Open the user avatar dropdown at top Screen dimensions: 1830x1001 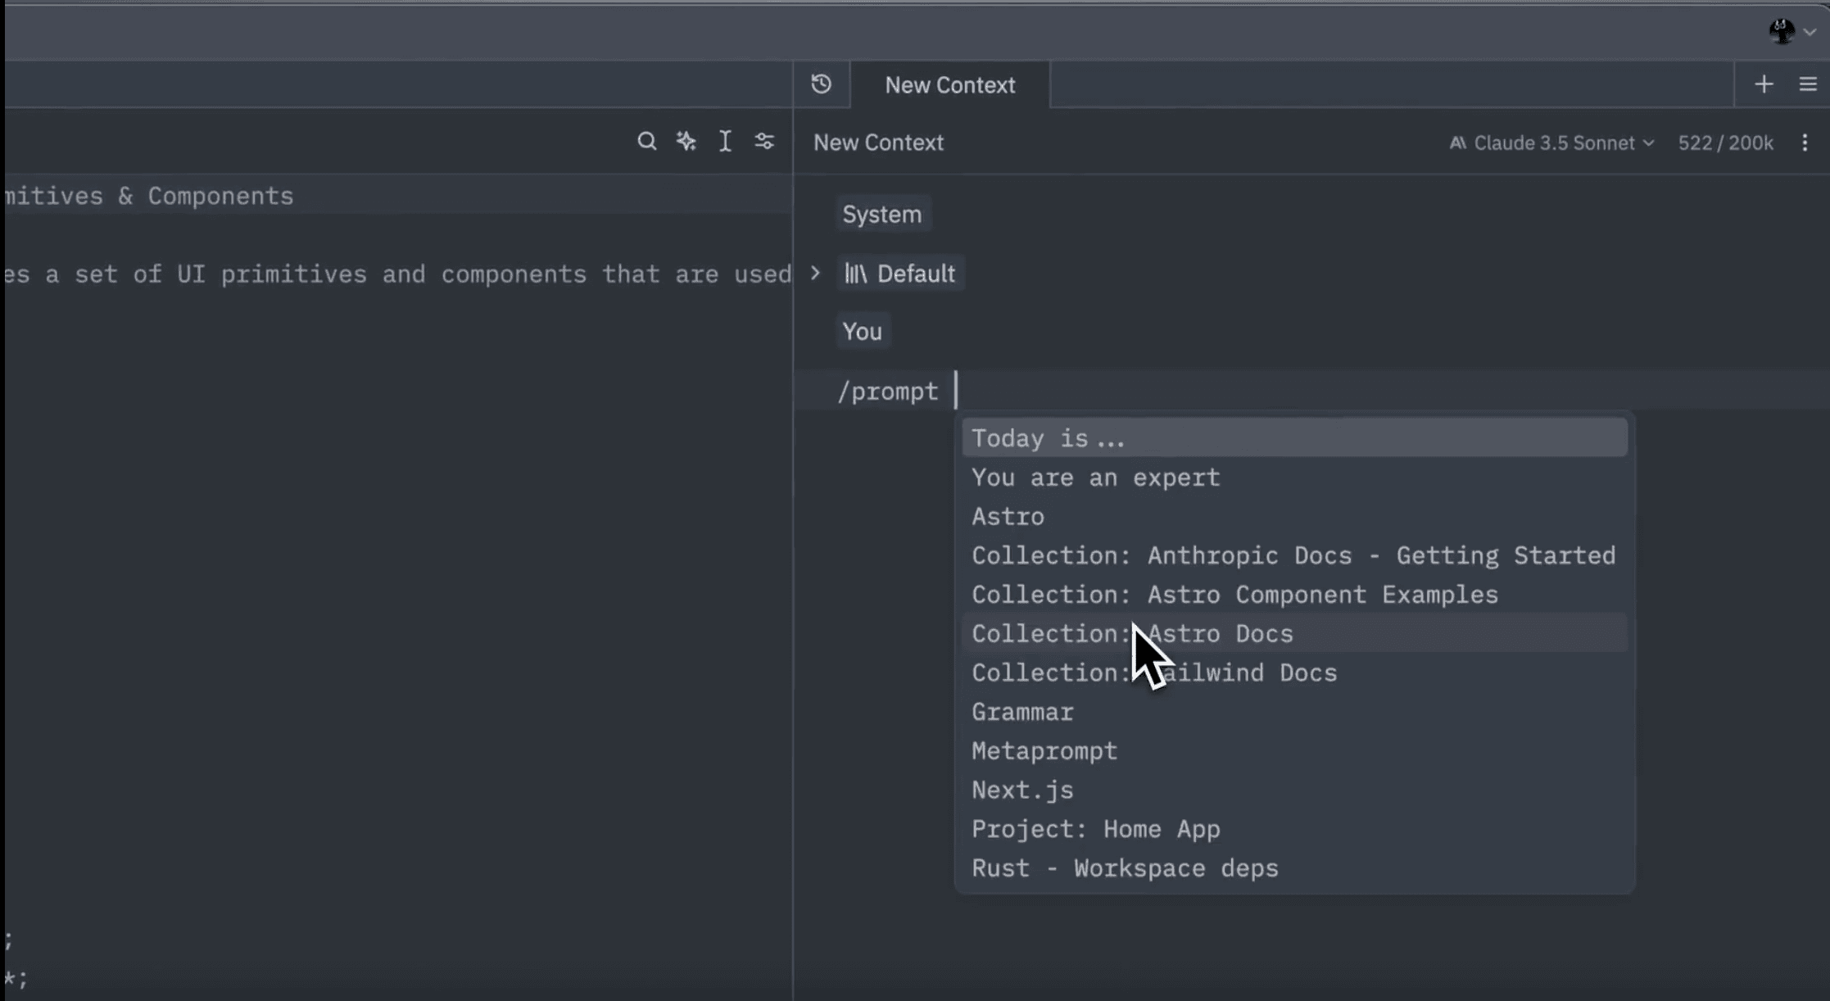(1791, 32)
